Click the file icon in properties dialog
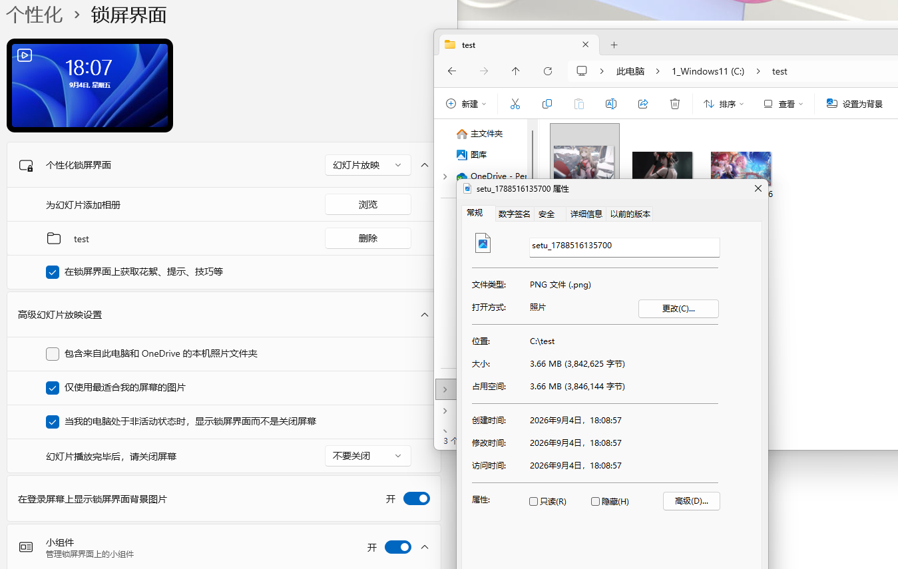 point(483,244)
